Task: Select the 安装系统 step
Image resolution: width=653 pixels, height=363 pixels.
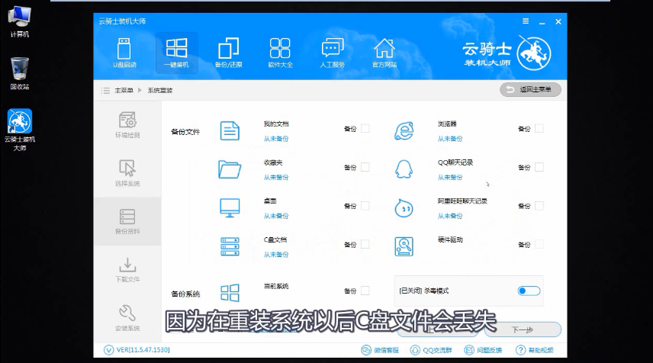Action: point(127,318)
